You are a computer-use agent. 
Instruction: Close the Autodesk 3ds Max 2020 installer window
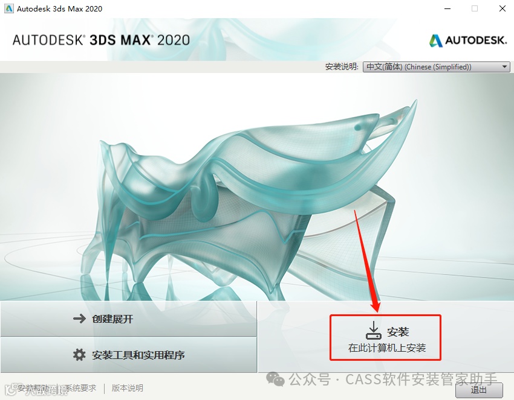502,9
